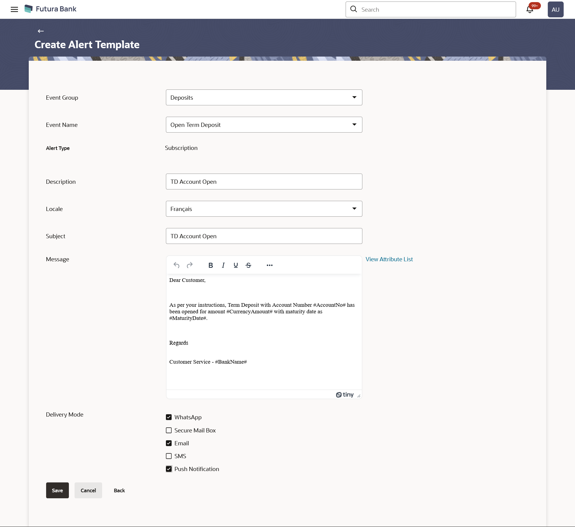Redo edit in message editor

coord(190,265)
